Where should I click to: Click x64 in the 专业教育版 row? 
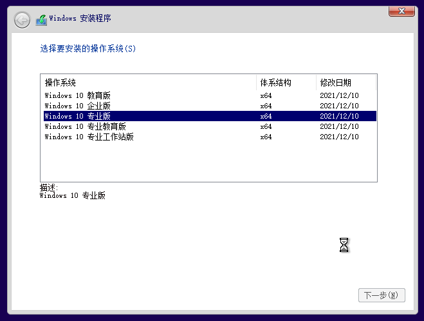click(266, 126)
